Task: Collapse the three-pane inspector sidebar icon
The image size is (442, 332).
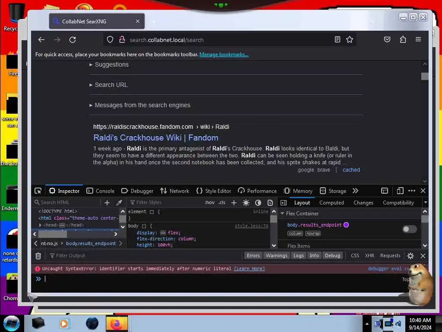Action: point(284,203)
